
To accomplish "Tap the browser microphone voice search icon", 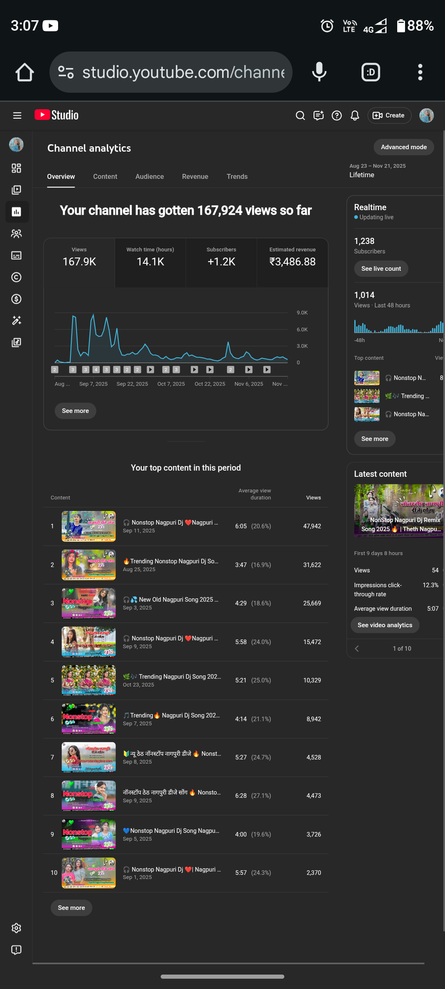I will pos(319,72).
